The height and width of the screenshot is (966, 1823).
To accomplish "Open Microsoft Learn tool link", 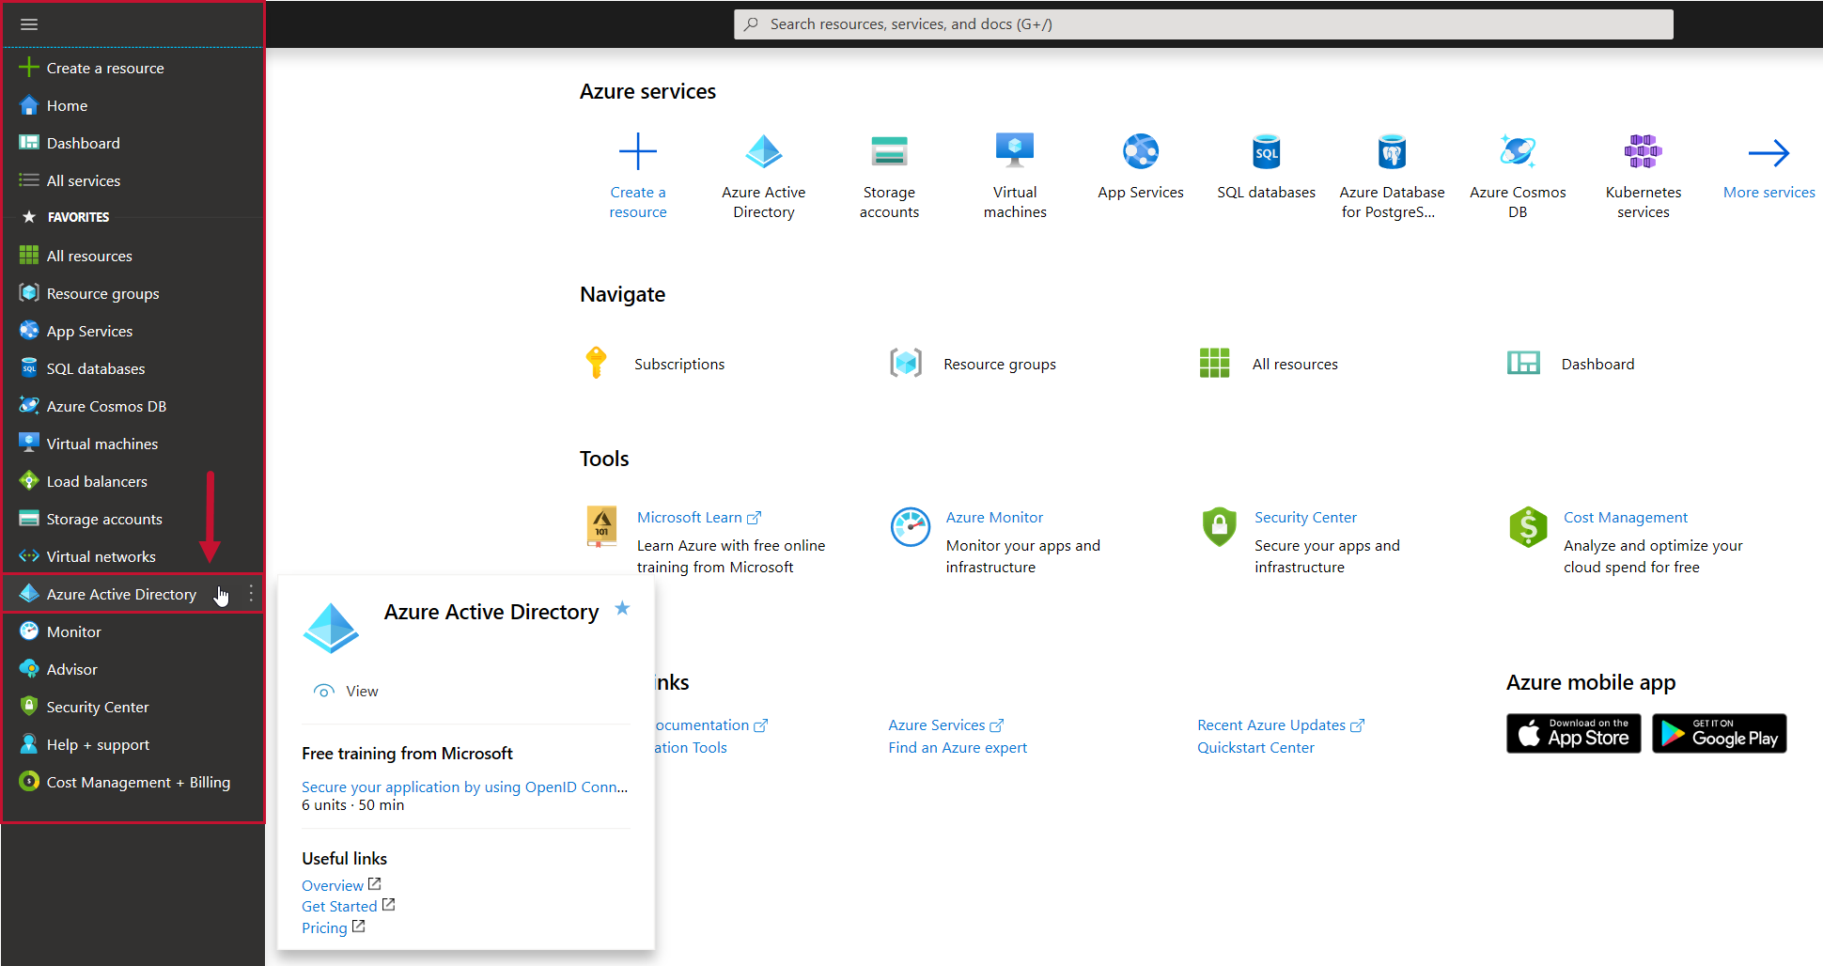I will coord(699,518).
